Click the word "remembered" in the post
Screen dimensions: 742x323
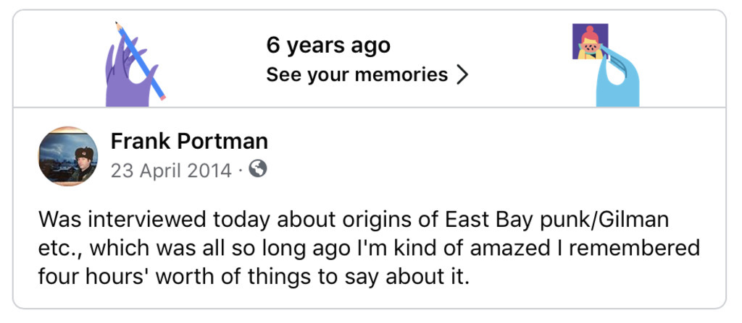click(x=633, y=248)
